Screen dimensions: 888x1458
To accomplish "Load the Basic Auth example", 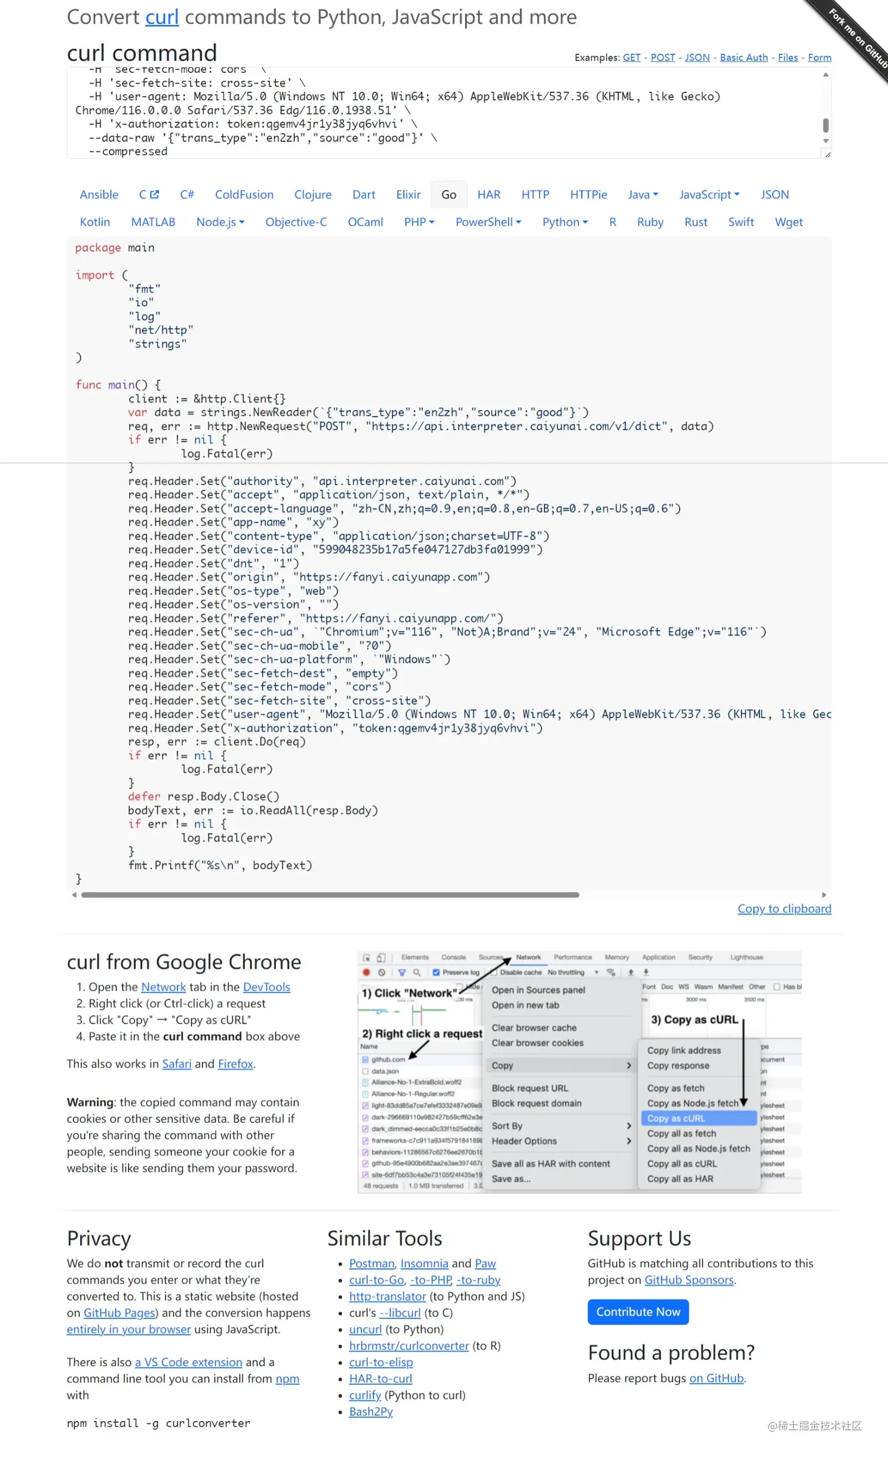I will (744, 58).
